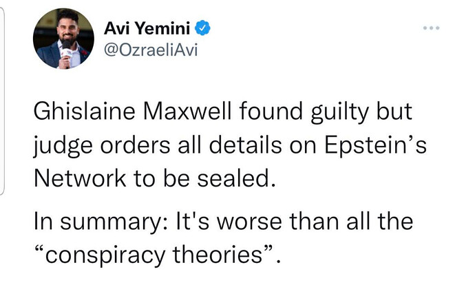
Task: Open the Avi Yemini display name link
Action: [147, 28]
